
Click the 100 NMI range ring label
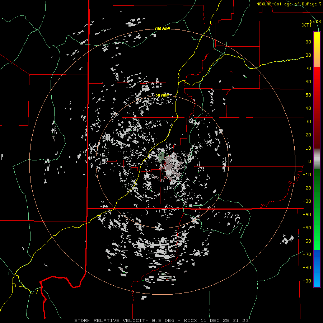pos(162,29)
